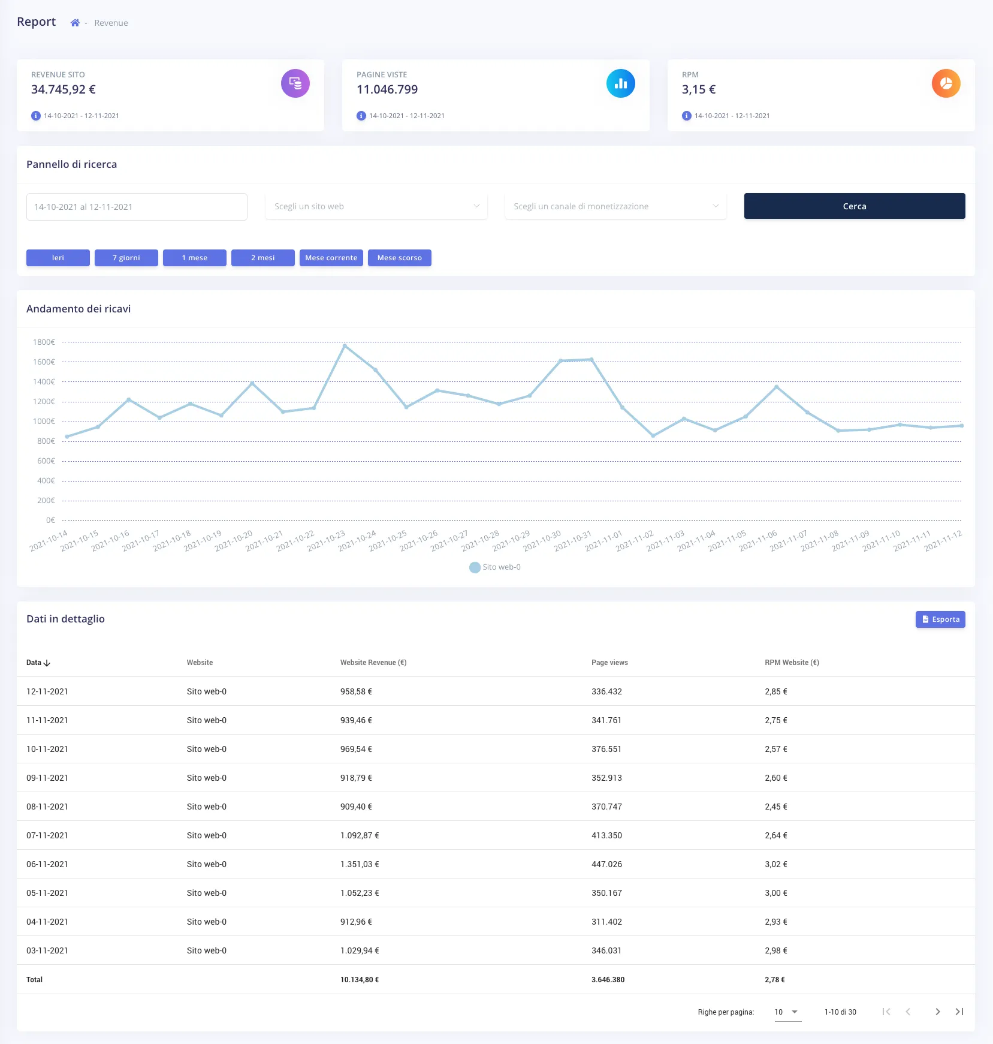Click the 912,96 € revenue cell
993x1044 pixels.
tap(356, 922)
